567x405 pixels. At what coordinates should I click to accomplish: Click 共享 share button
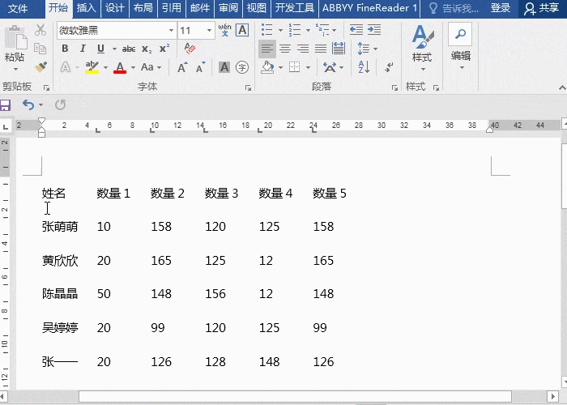coord(542,8)
